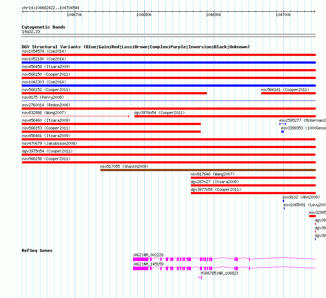Click the right arrow of the ruler
The height and width of the screenshot is (298, 326).
coord(314,11)
